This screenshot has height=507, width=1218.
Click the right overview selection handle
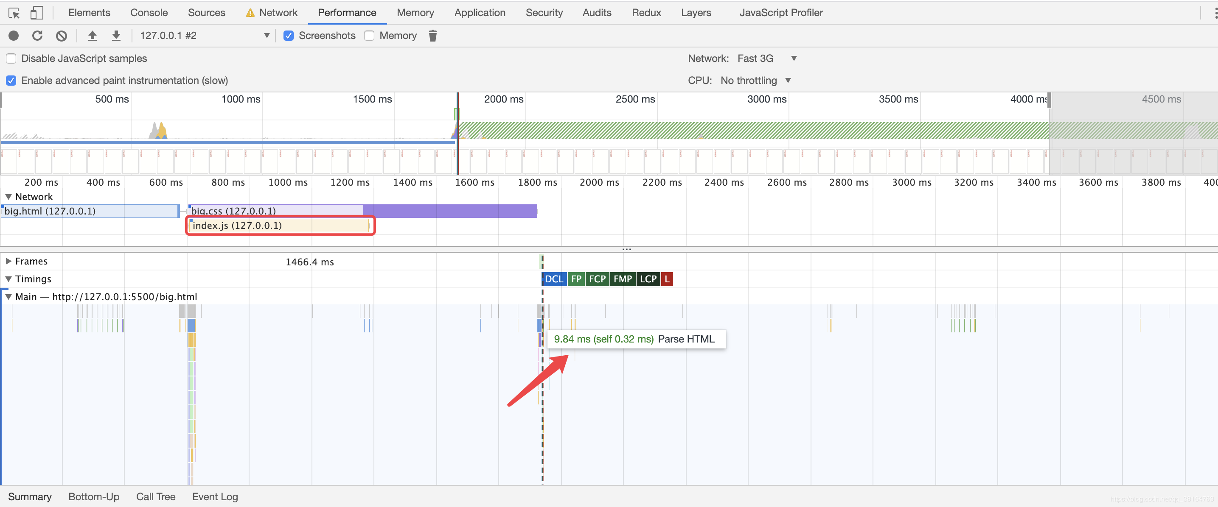[x=1049, y=100]
